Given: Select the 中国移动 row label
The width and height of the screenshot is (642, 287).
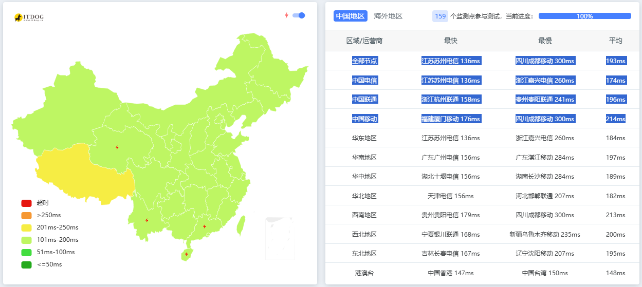Looking at the screenshot, I should (x=364, y=119).
